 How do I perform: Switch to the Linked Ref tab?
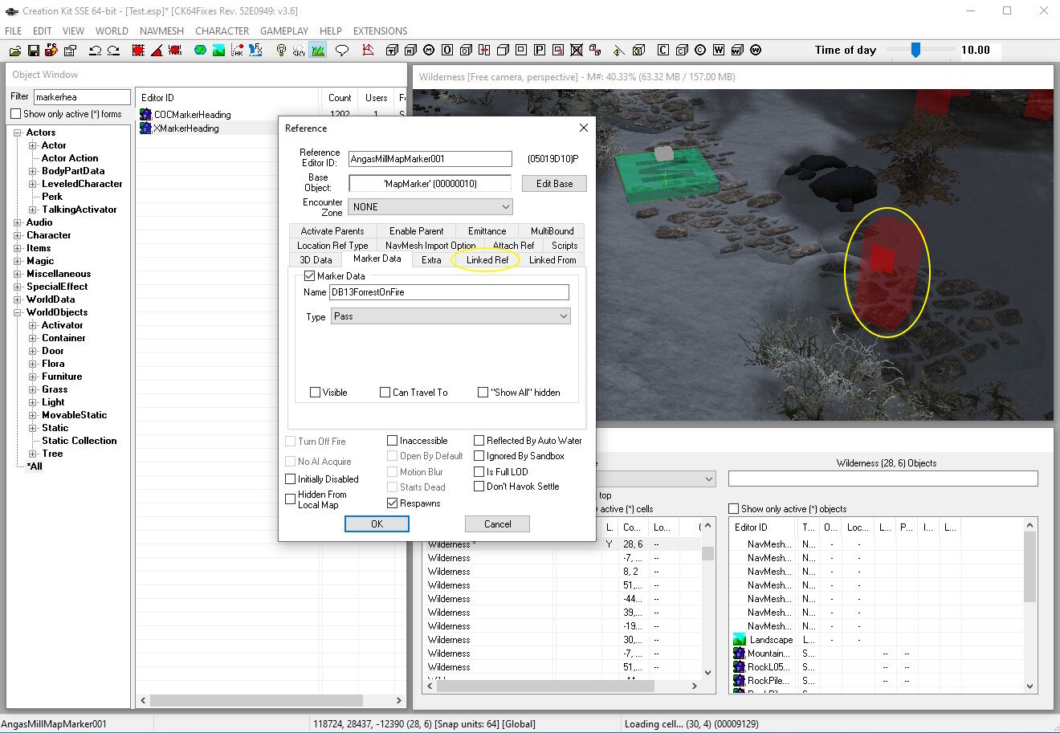pyautogui.click(x=487, y=260)
